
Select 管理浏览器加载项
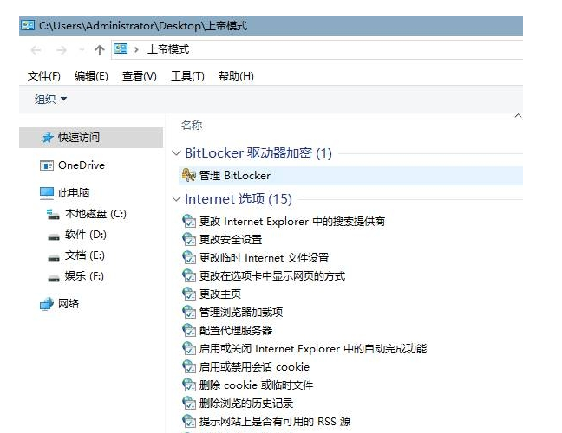(241, 313)
